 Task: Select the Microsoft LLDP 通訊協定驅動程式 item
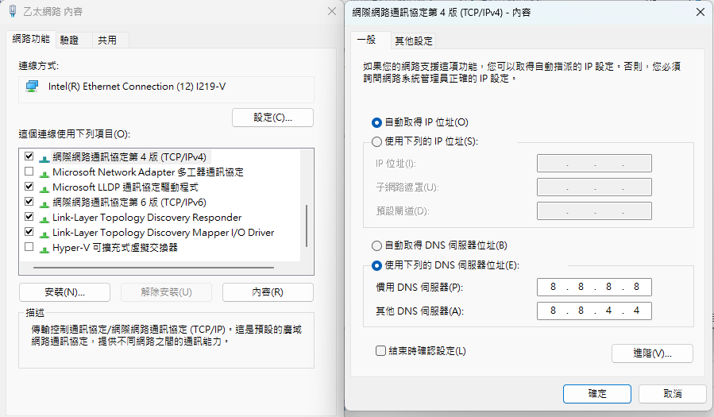125,187
